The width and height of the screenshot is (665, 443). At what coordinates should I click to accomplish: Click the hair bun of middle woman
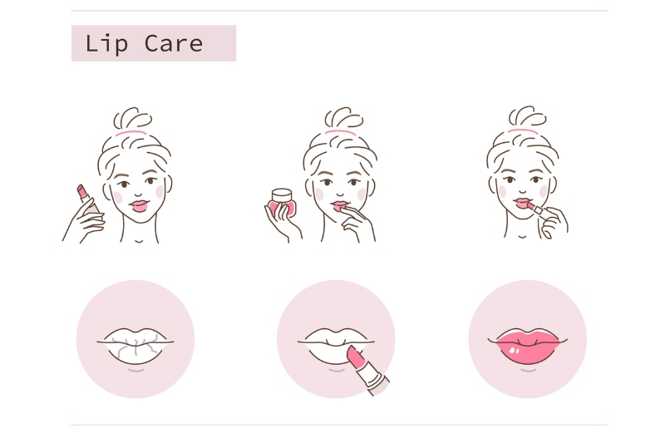(x=343, y=118)
